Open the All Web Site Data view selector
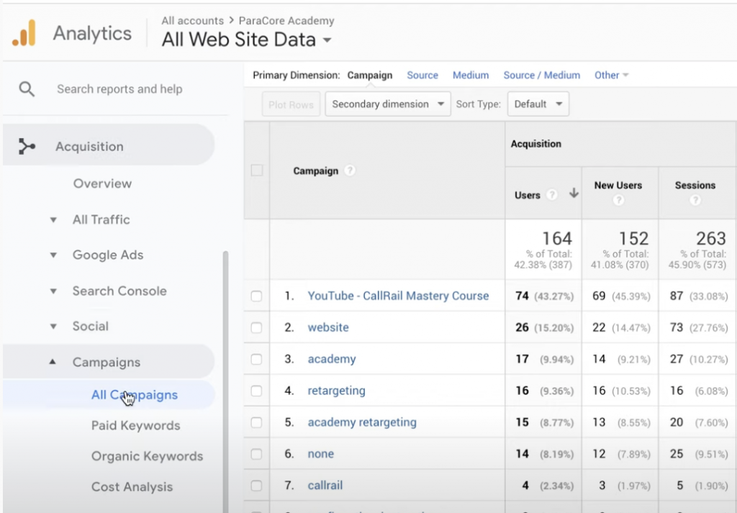This screenshot has width=737, height=513. 247,40
